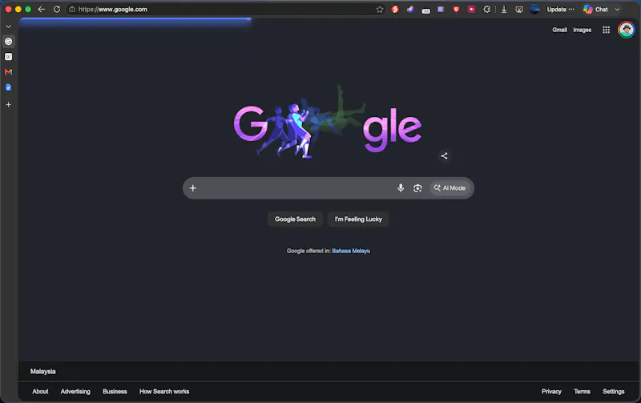View site info via the lock icon
Image resolution: width=641 pixels, height=403 pixels.
(72, 9)
